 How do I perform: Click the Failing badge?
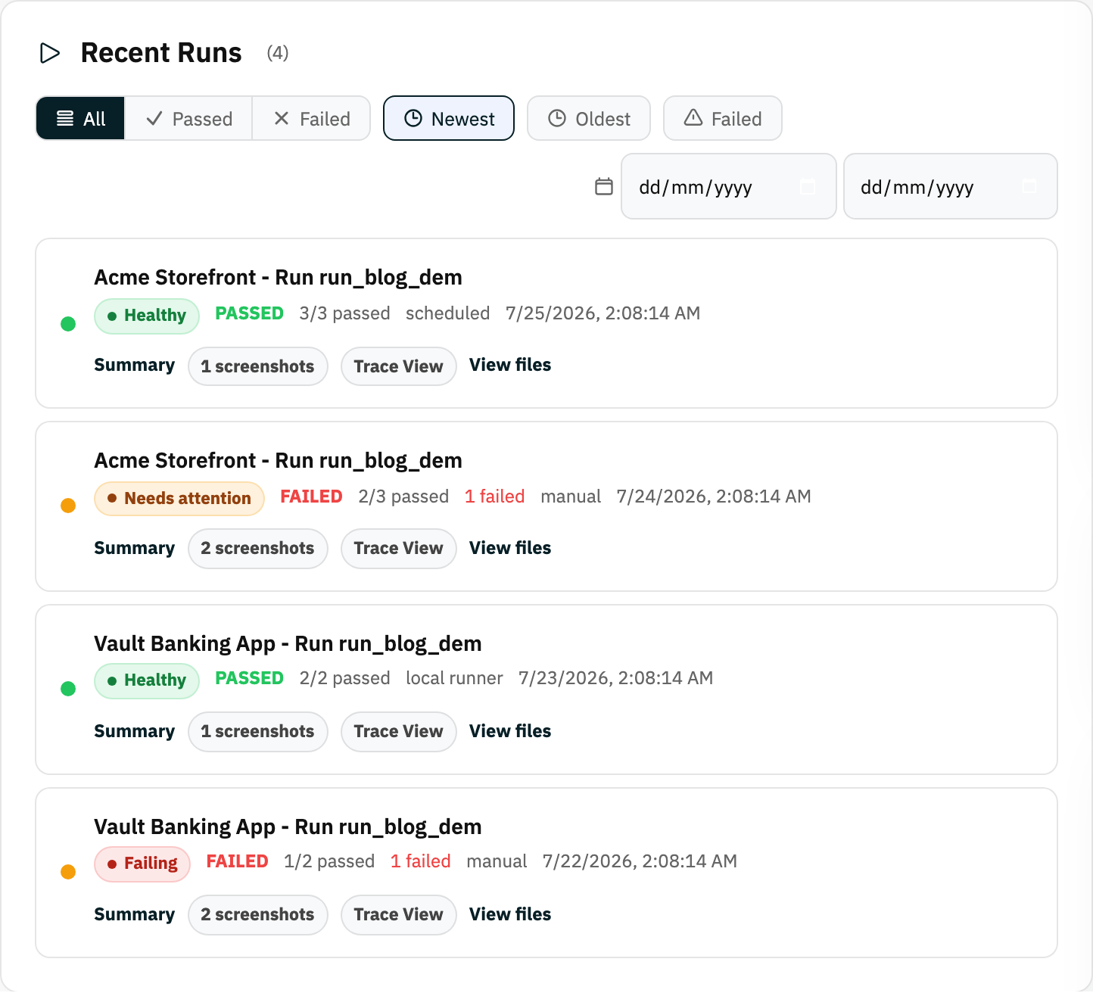pos(142,864)
